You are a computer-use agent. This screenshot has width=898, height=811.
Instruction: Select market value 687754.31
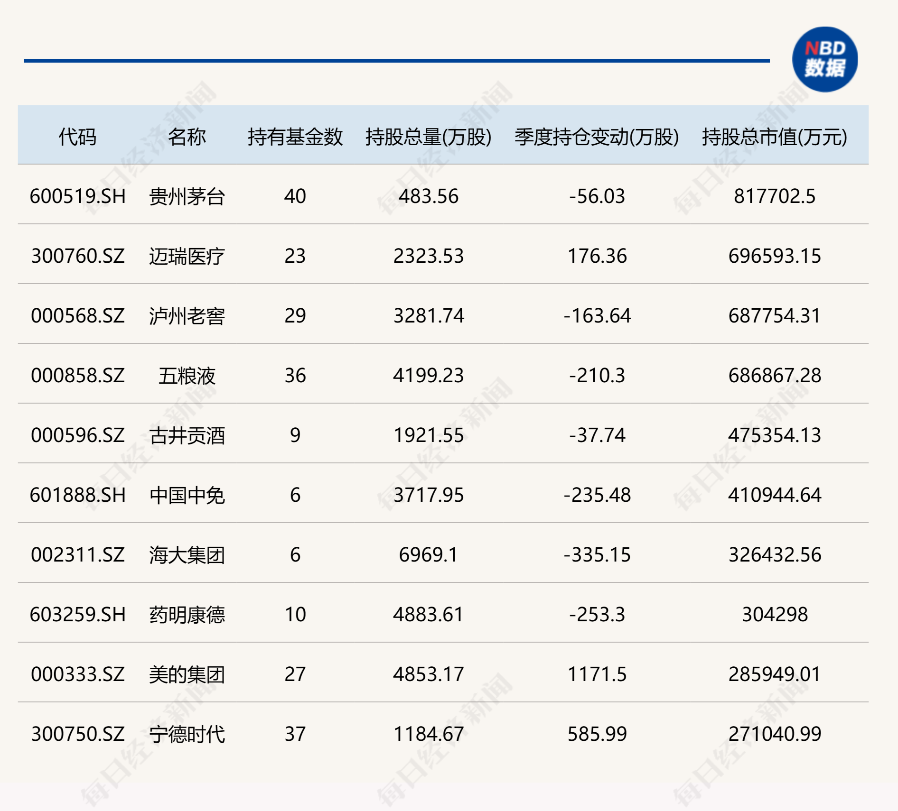(x=775, y=316)
